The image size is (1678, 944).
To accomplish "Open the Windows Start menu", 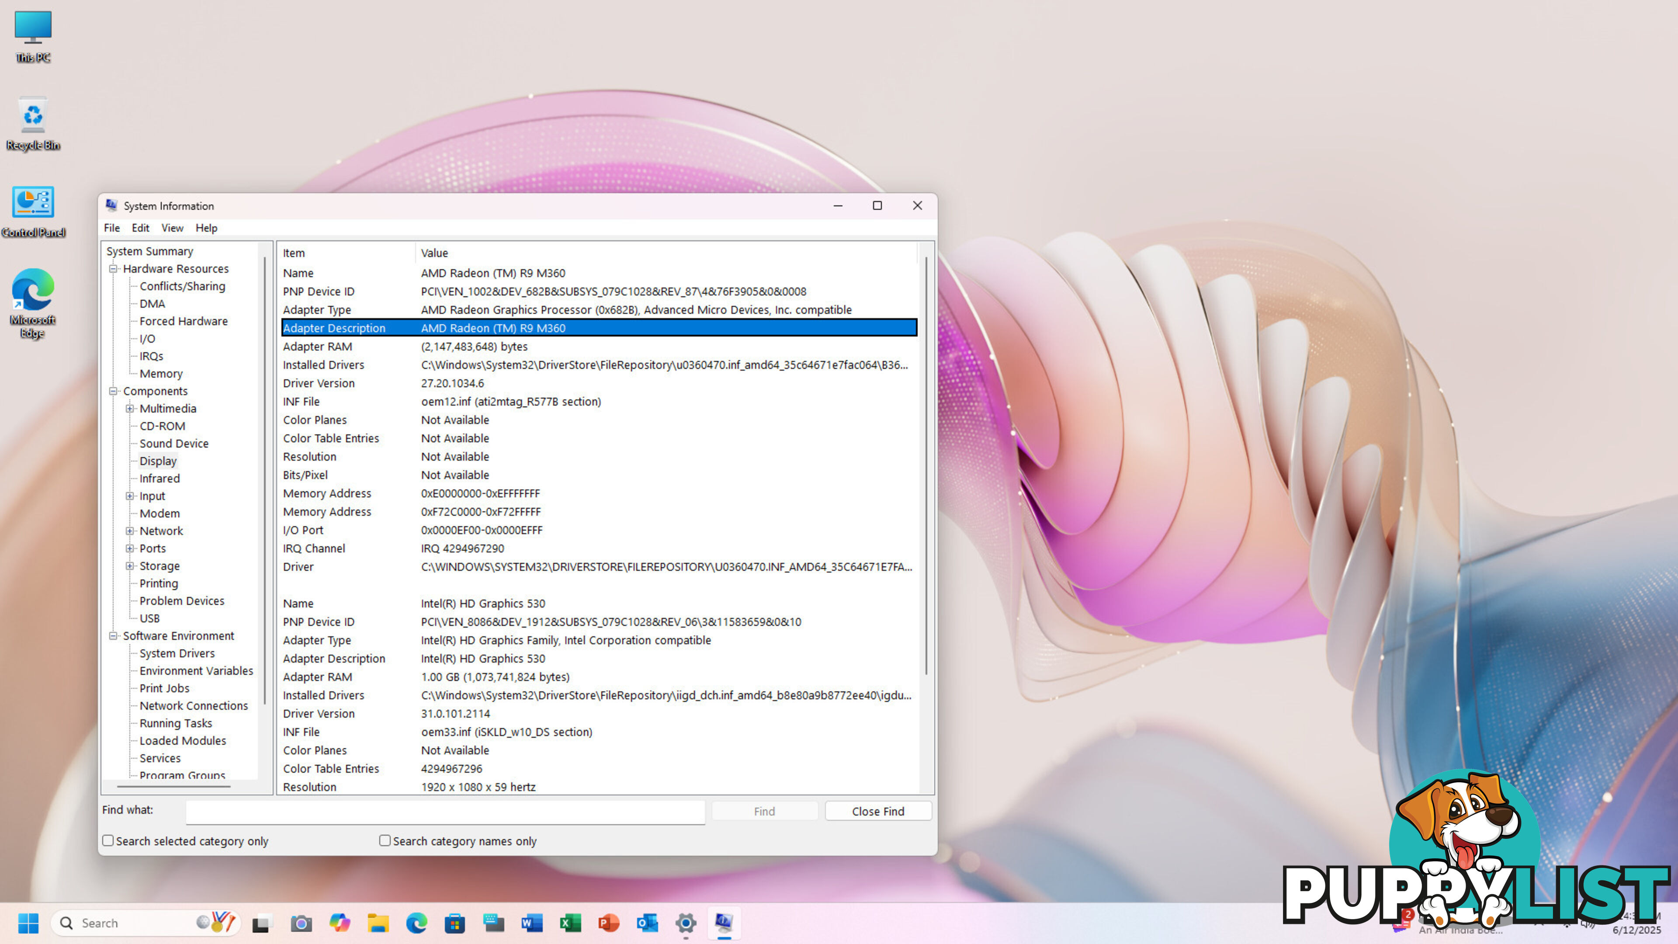I will click(29, 923).
